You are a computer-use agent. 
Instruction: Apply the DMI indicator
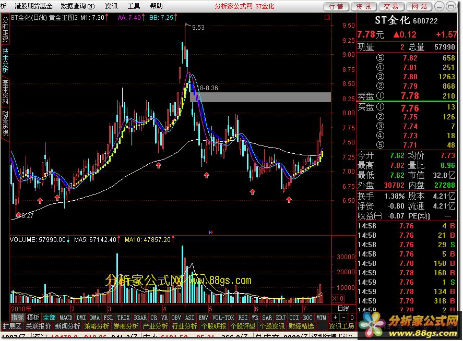(x=81, y=318)
